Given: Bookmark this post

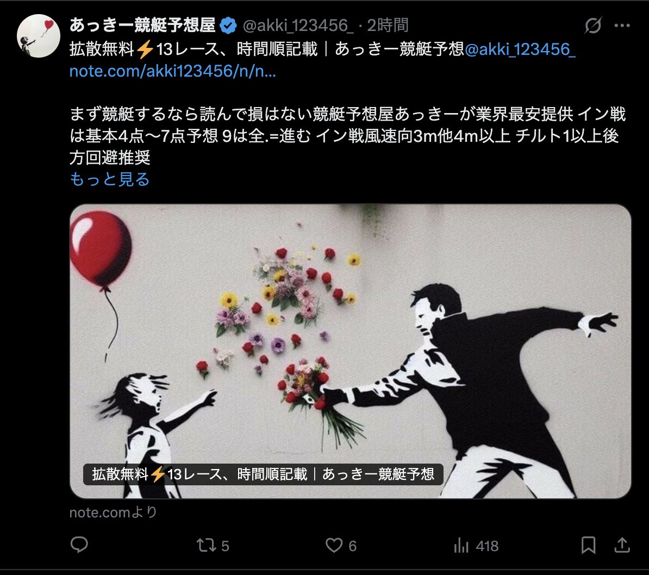Looking at the screenshot, I should tap(588, 545).
